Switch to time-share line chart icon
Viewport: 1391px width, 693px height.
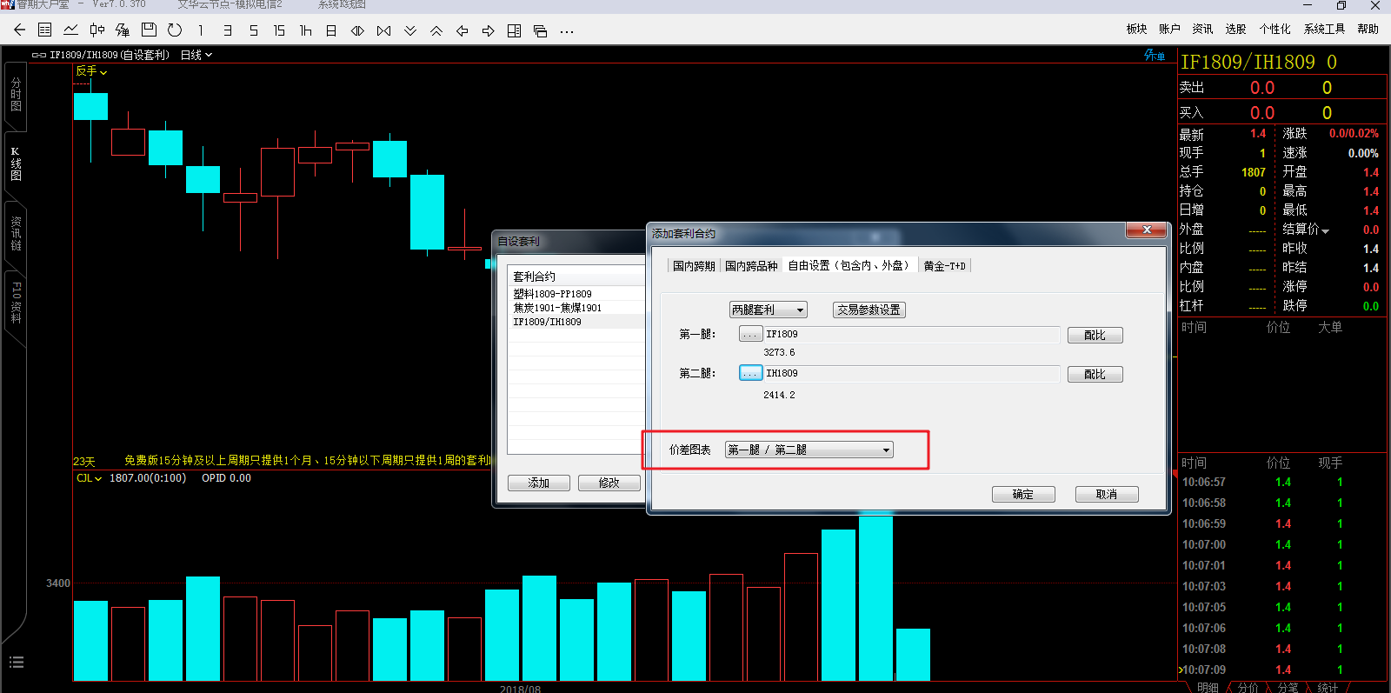coord(71,30)
